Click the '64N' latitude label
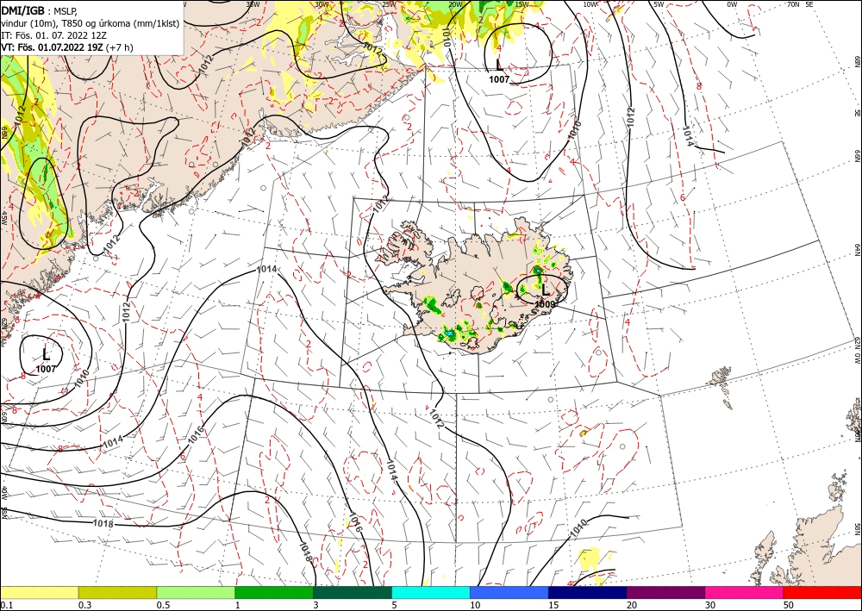 pyautogui.click(x=857, y=249)
